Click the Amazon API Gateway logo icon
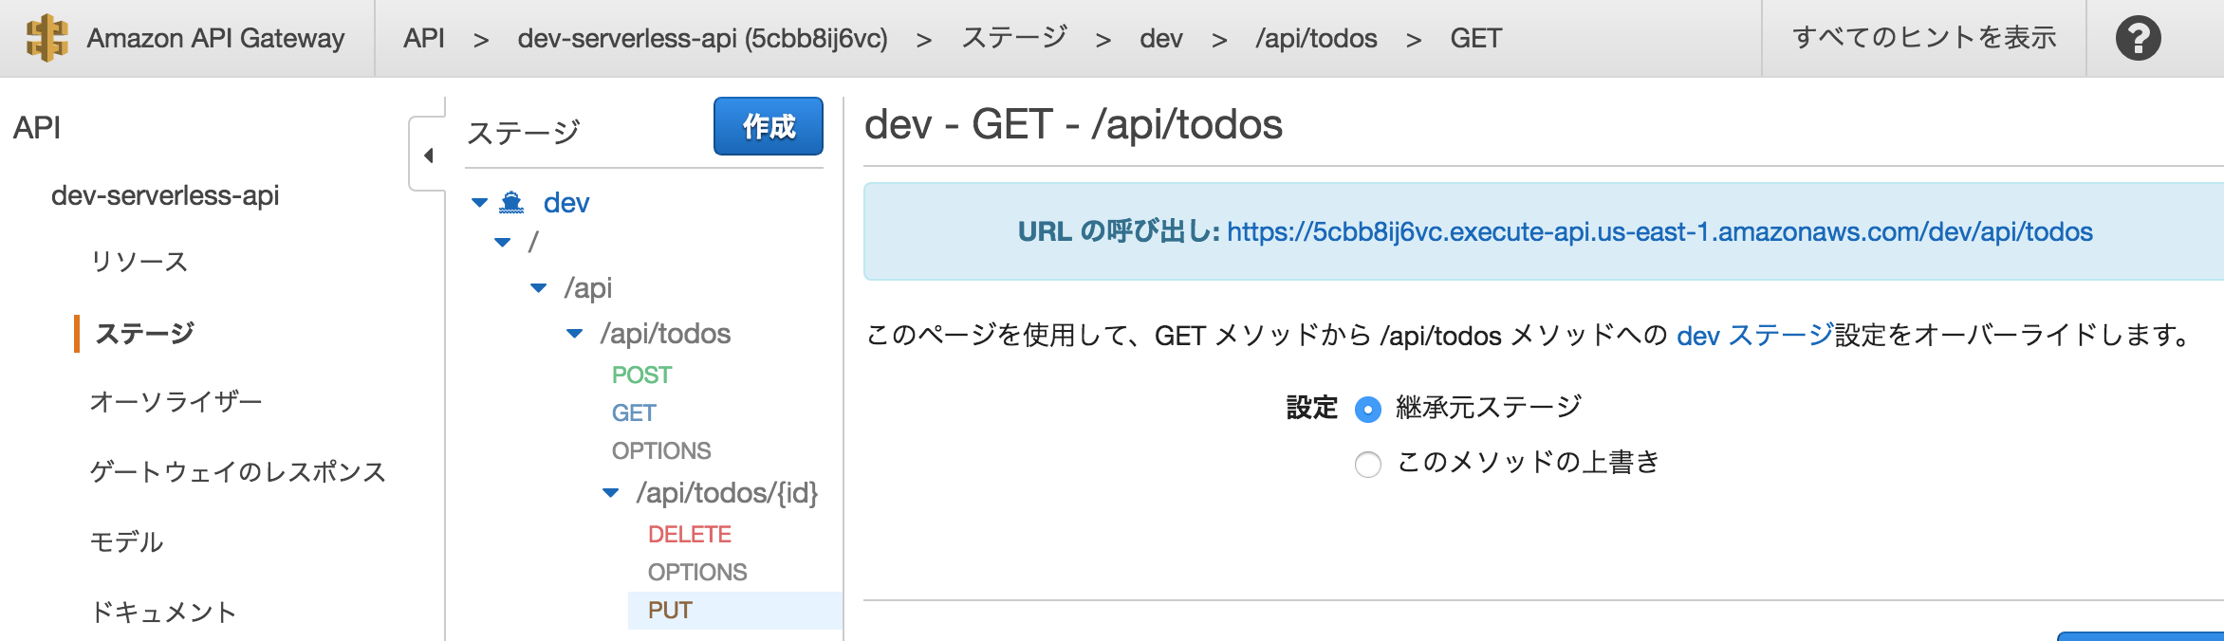Image resolution: width=2224 pixels, height=641 pixels. [46, 38]
